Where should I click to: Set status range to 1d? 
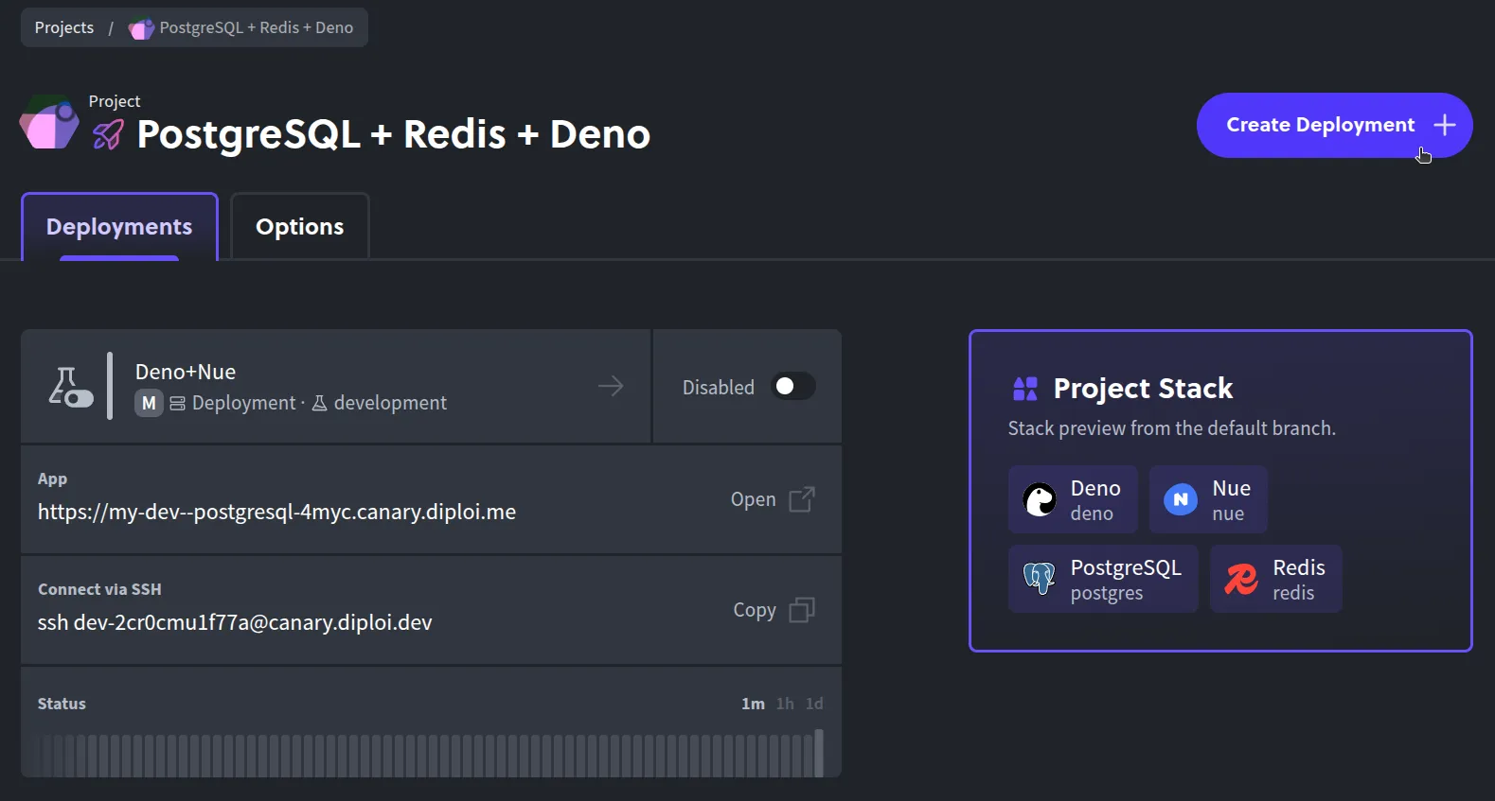coord(814,704)
